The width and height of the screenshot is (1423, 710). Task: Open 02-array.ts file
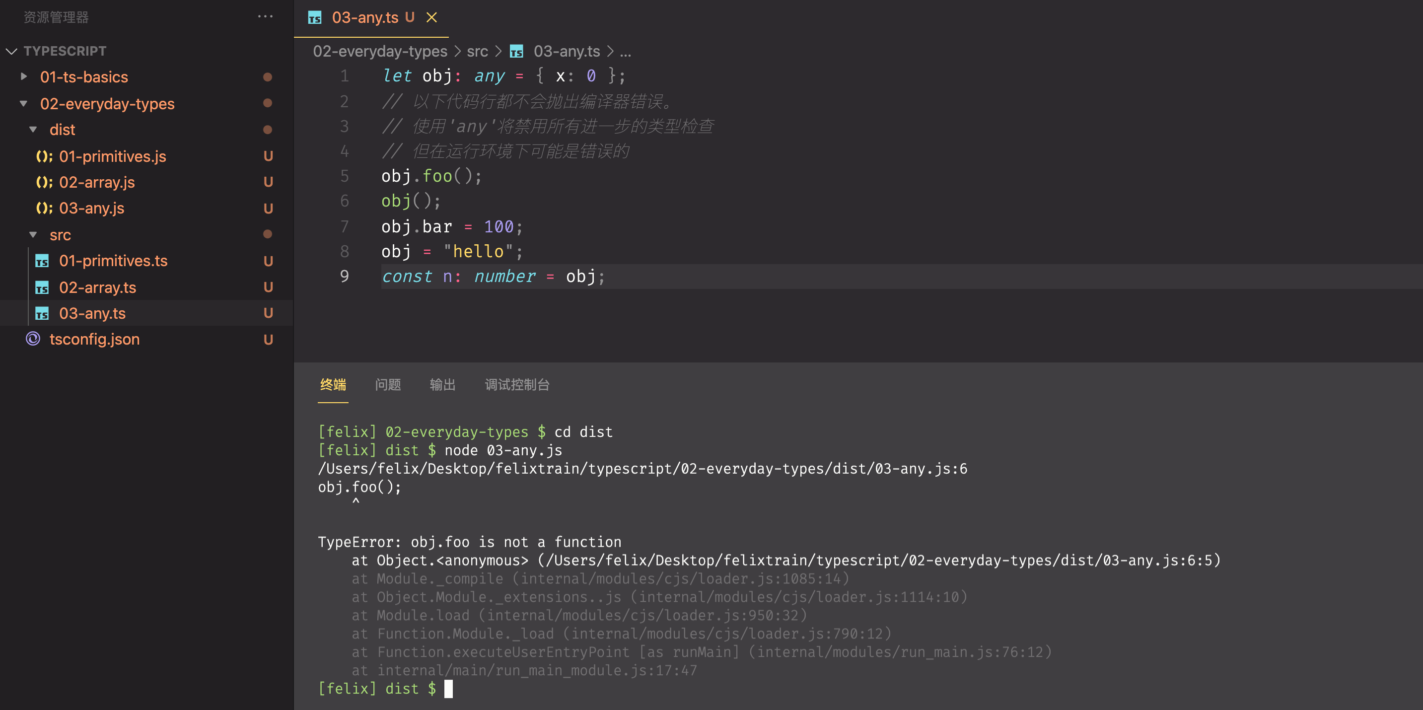[98, 287]
